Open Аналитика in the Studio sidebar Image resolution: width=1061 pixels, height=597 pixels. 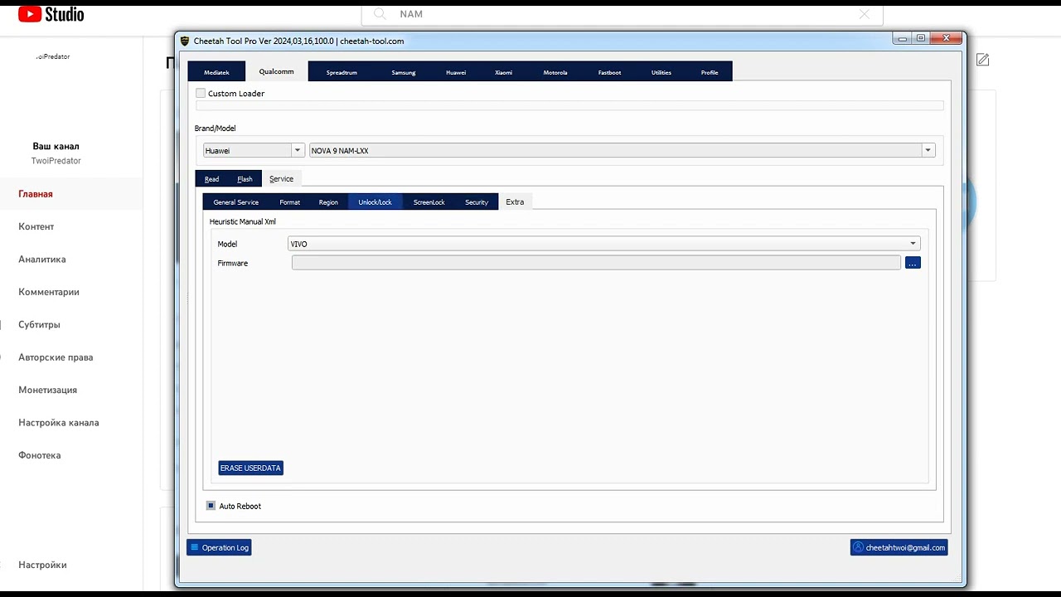(x=42, y=260)
